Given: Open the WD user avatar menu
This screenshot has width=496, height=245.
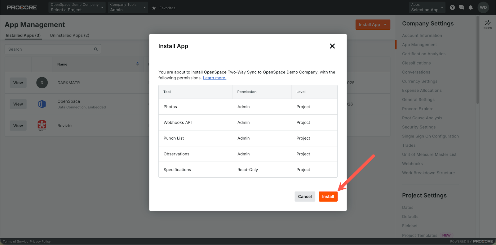Looking at the screenshot, I should (483, 7).
